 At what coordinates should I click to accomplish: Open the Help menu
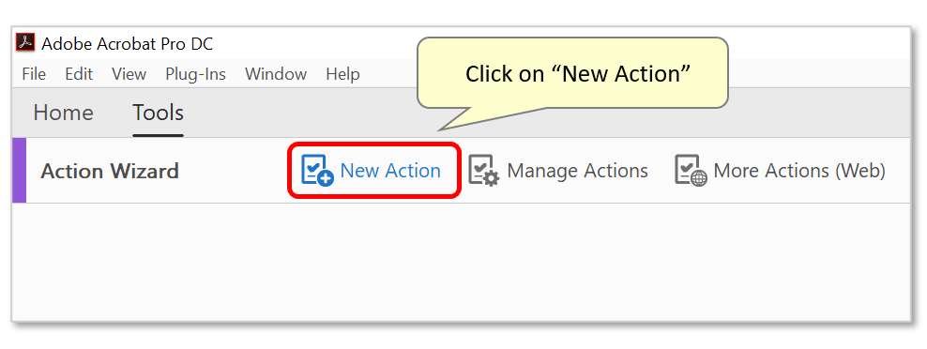coord(342,74)
